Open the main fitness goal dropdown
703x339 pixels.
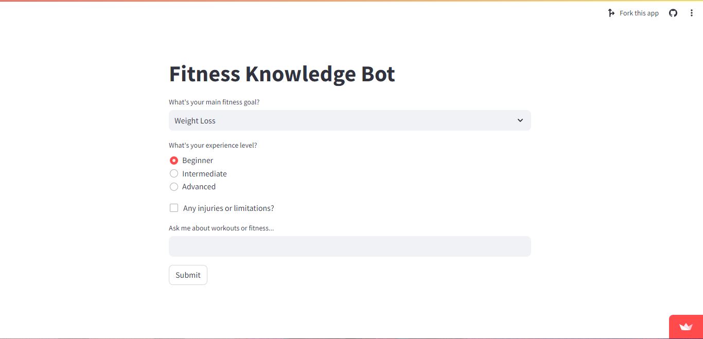coord(350,120)
